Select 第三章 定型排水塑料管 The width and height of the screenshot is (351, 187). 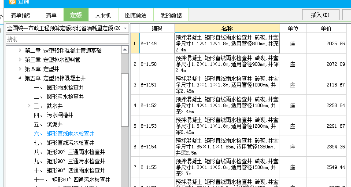(52, 60)
